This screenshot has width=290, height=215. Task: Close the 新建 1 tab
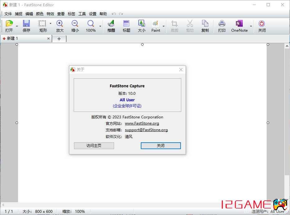(48, 39)
